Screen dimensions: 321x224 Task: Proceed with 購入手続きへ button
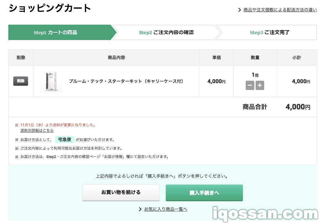coord(204,193)
